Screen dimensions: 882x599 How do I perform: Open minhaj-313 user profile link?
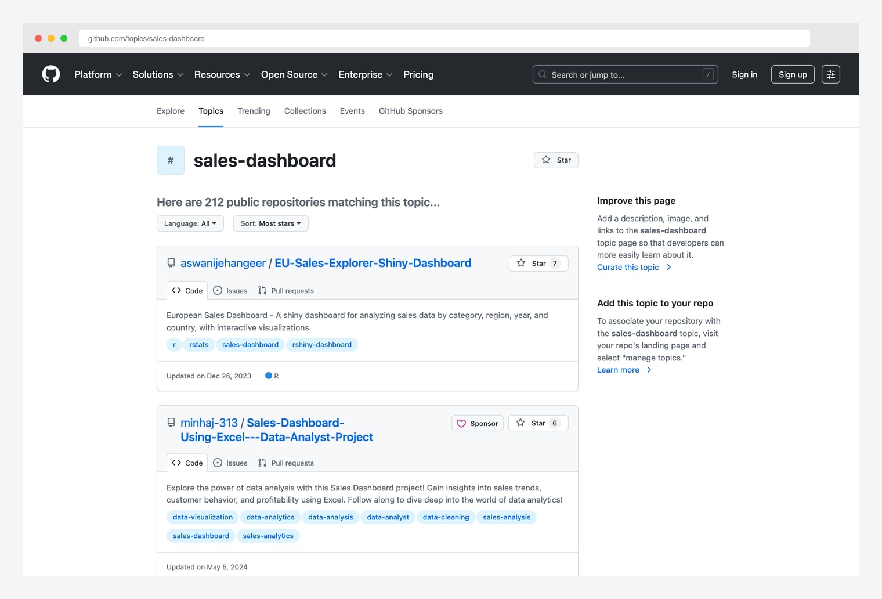209,423
